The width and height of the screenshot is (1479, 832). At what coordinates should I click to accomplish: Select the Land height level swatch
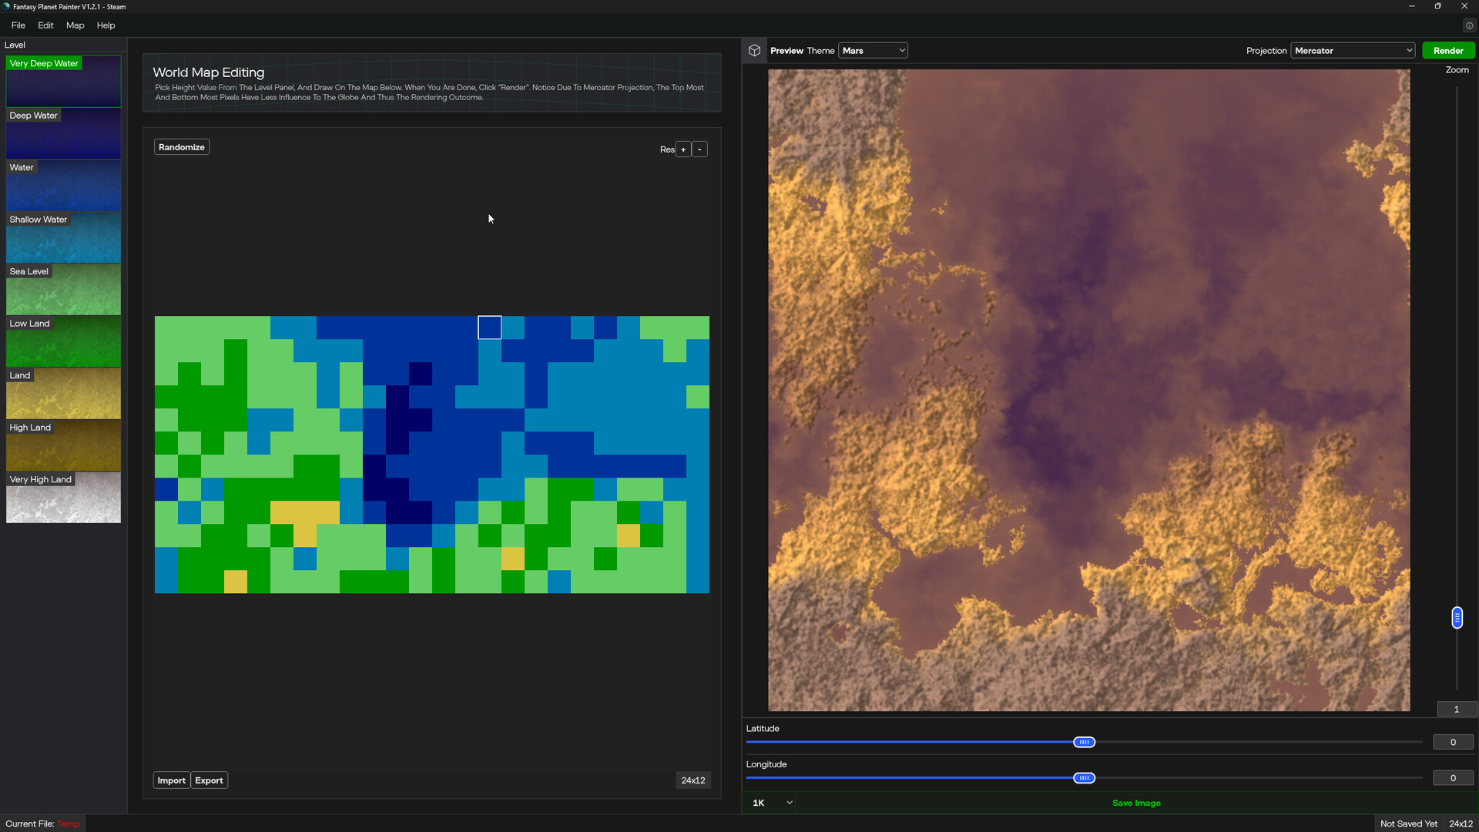[63, 394]
